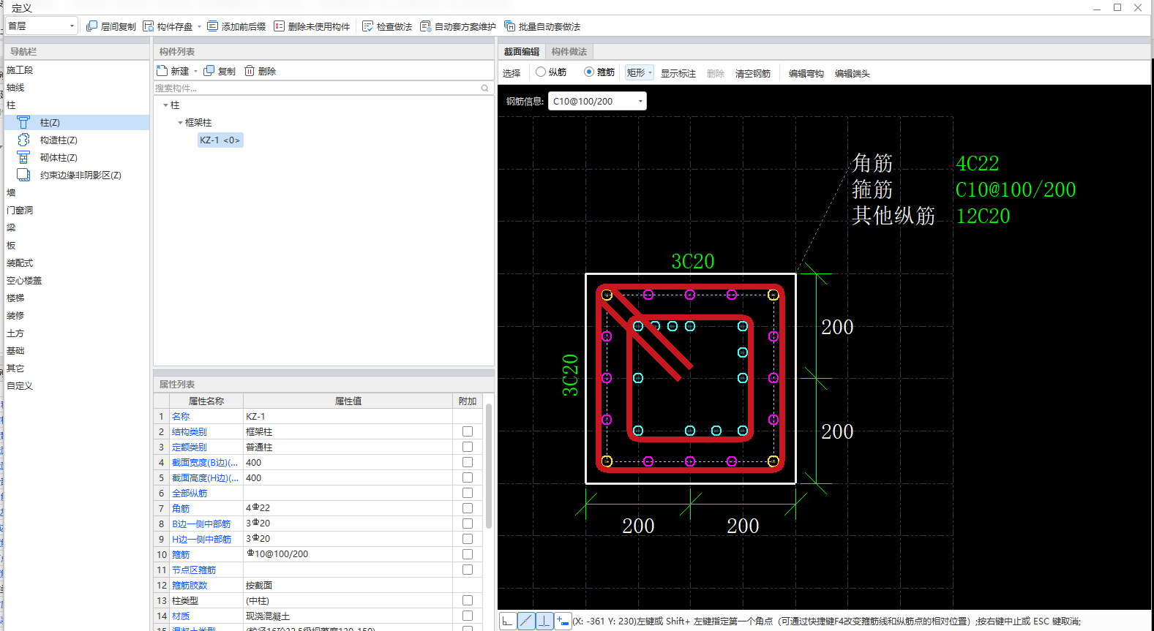Select the 箍筋 radio button
The height and width of the screenshot is (631, 1154).
pos(589,72)
